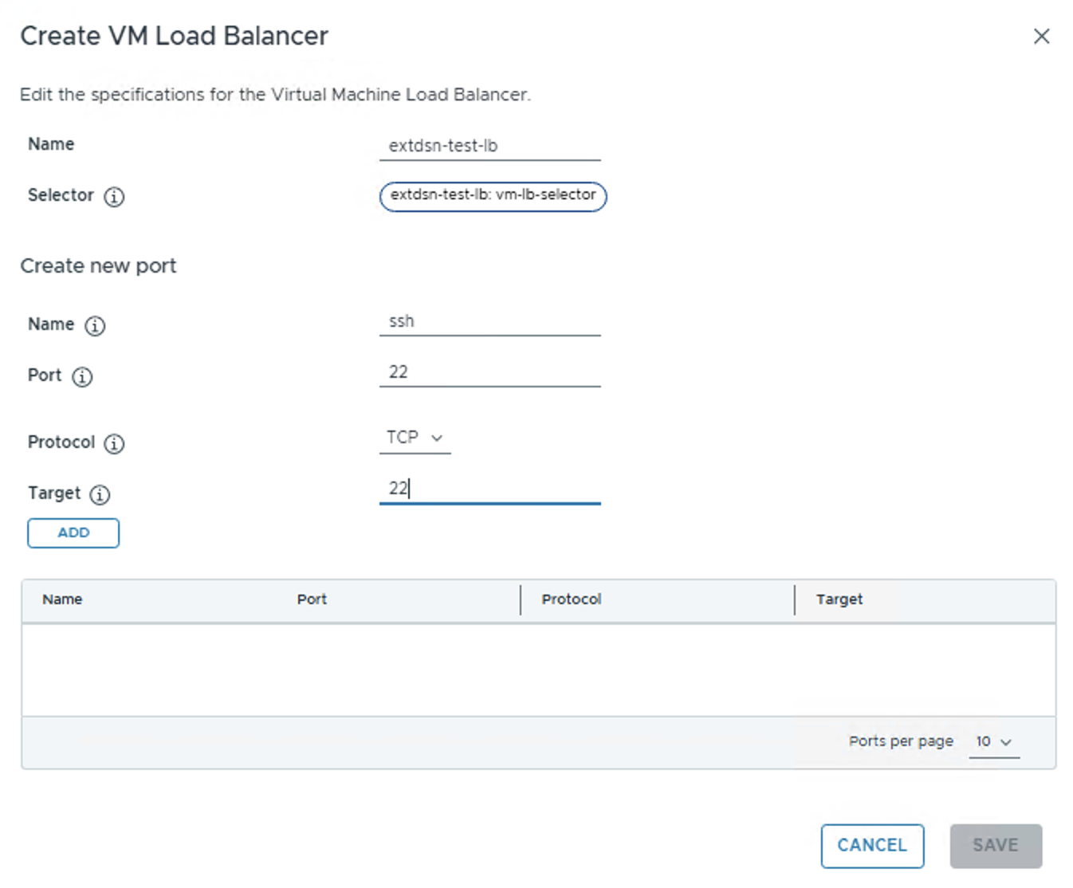Viewport: 1073px width, 888px height.
Task: Expand the TCP protocol dropdown
Action: pos(415,438)
